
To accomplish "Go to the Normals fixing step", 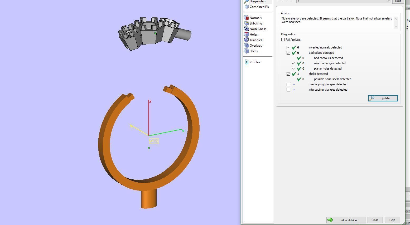I will point(253,18).
